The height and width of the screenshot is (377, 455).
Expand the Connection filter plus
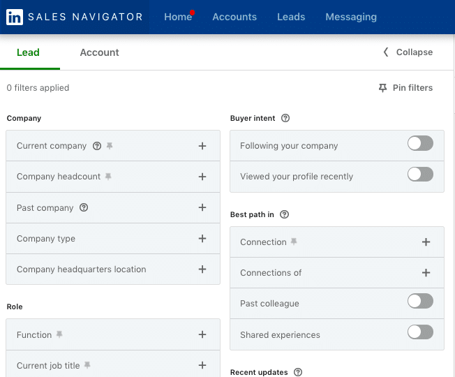click(x=426, y=242)
